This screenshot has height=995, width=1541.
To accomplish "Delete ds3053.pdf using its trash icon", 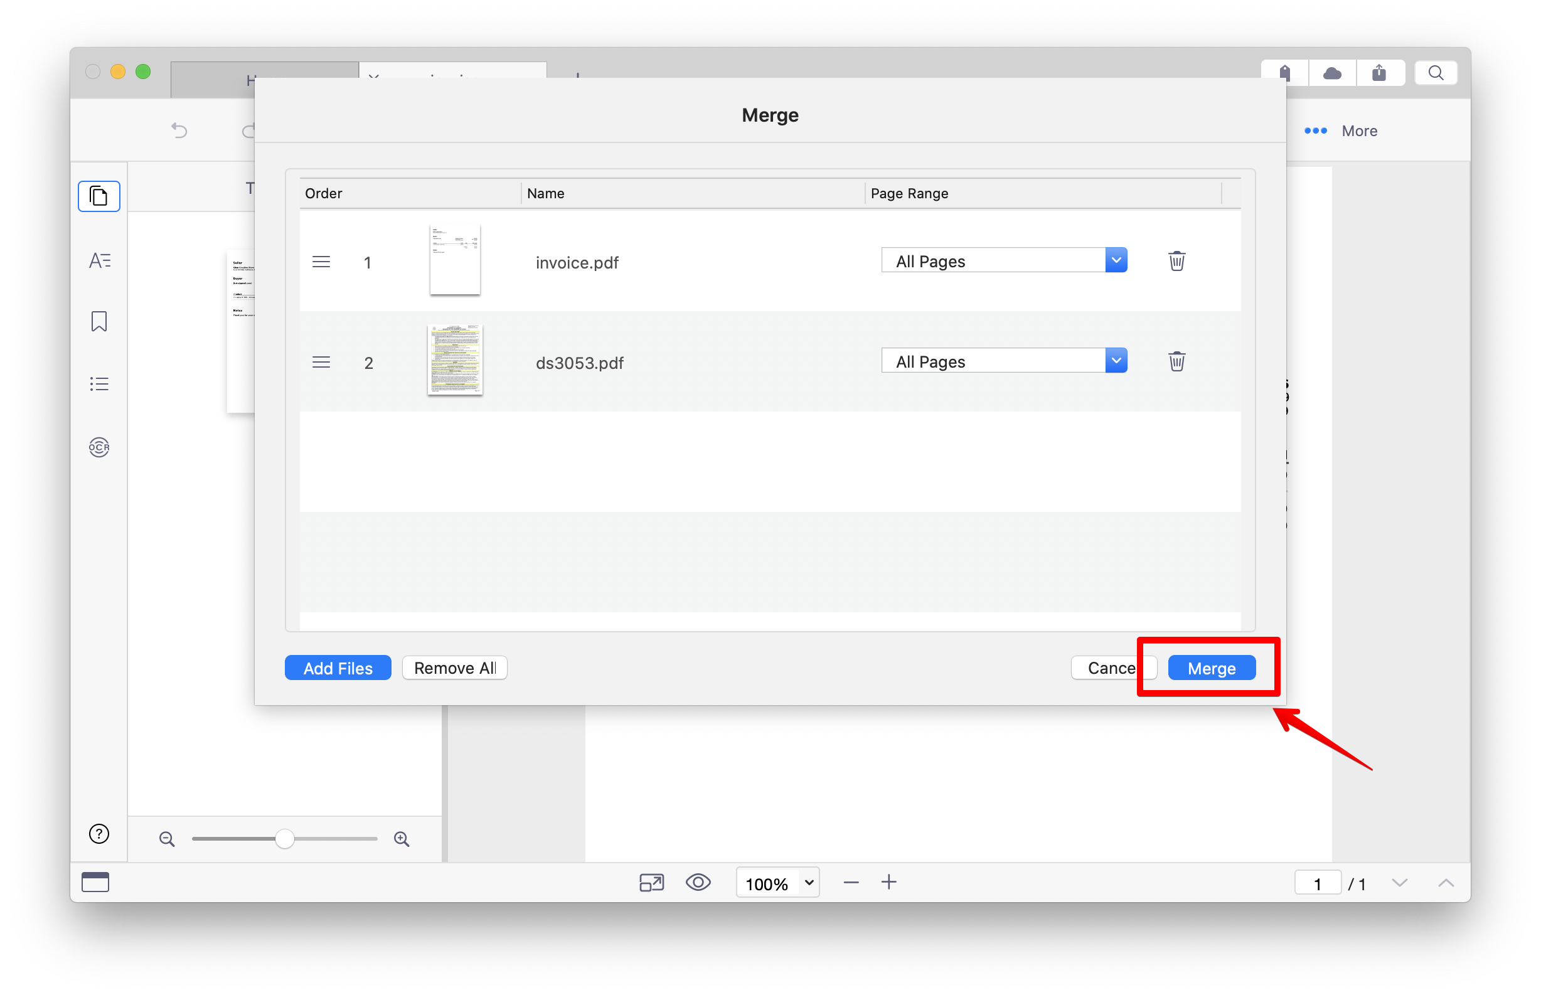I will (x=1176, y=361).
